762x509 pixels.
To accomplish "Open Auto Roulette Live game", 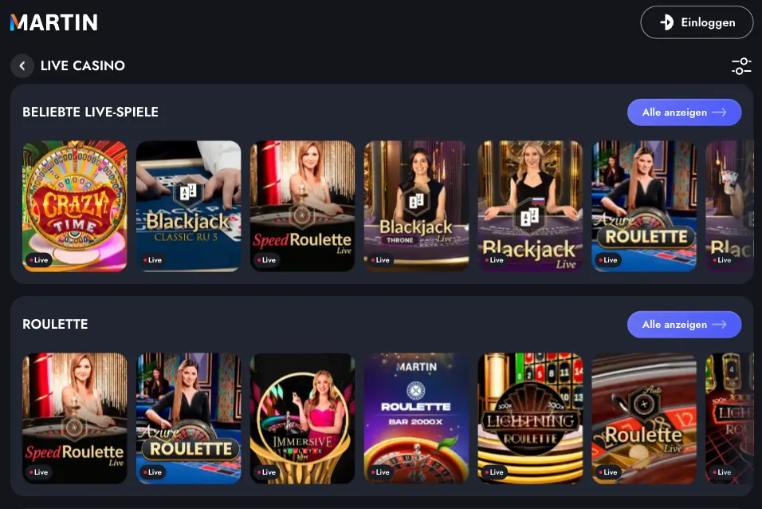I will point(644,418).
